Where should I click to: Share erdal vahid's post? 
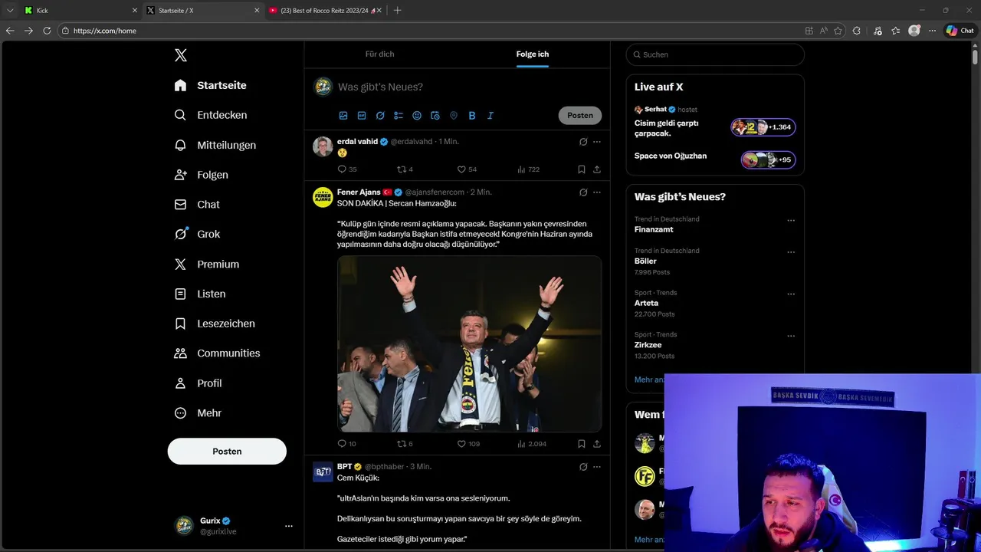(597, 169)
